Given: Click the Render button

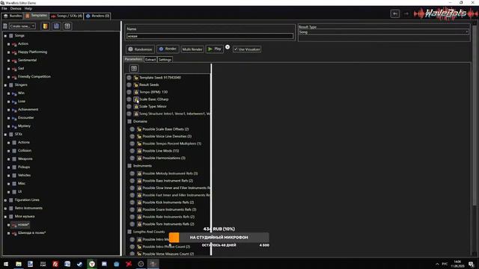Looking at the screenshot, I should [168, 49].
